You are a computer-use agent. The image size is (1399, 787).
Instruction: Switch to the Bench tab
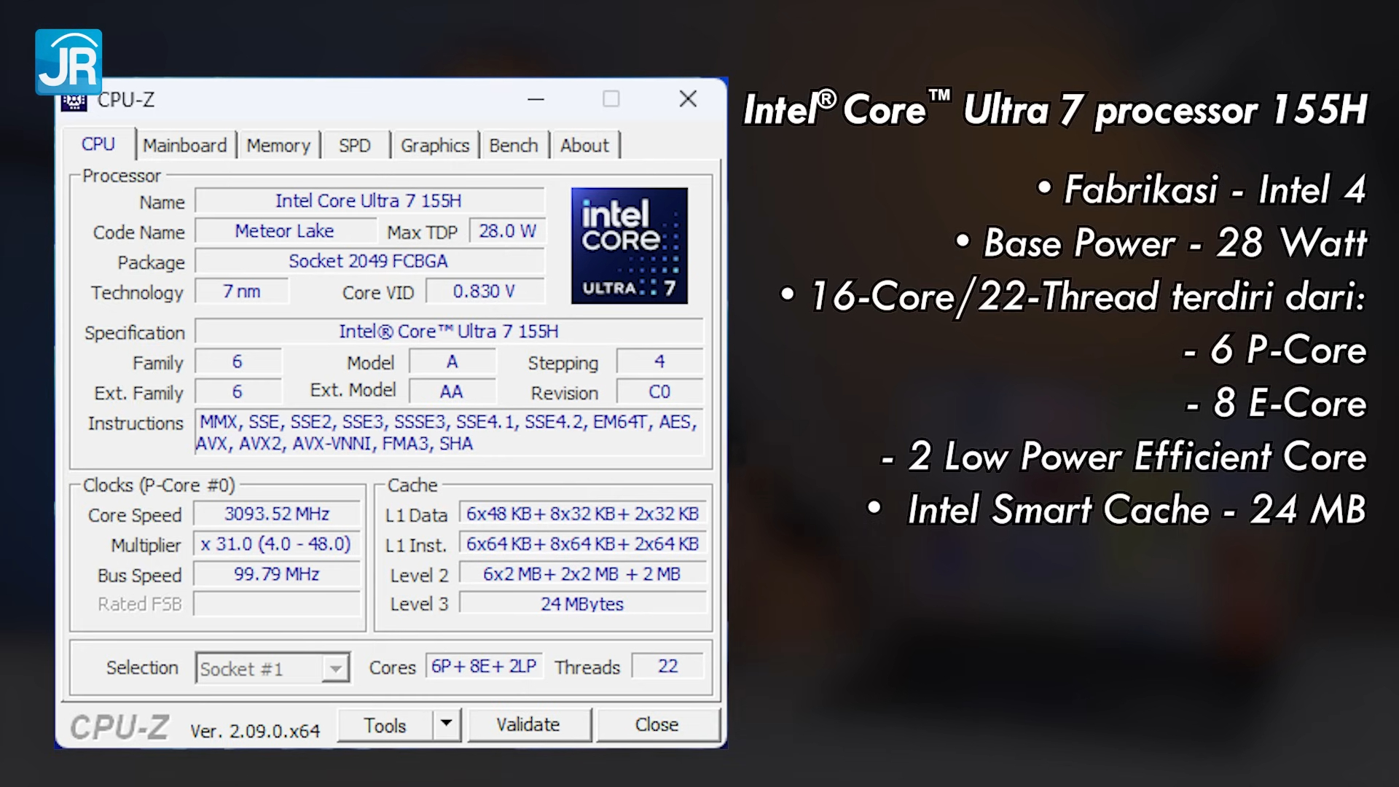(514, 145)
